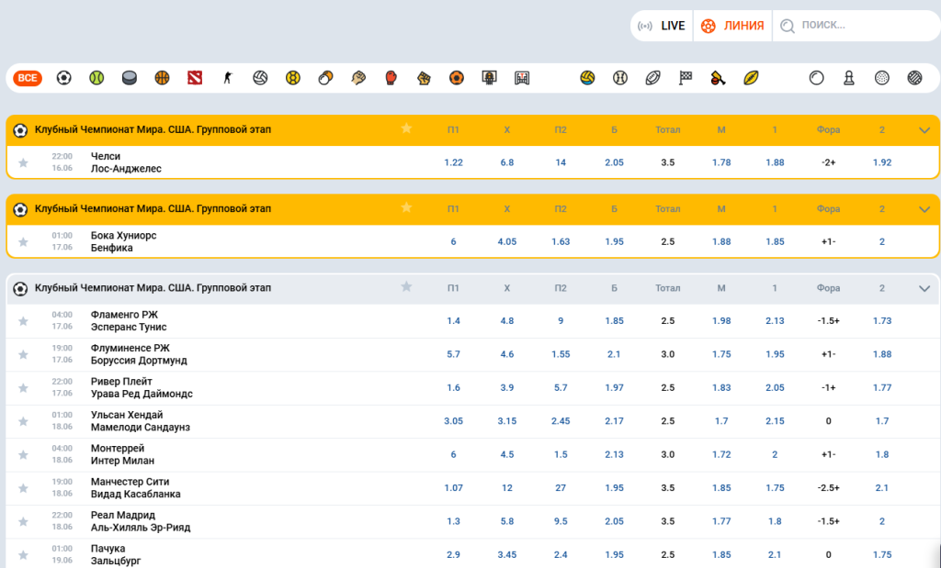
Task: Select the basketball hoop backboard filter
Action: point(489,78)
